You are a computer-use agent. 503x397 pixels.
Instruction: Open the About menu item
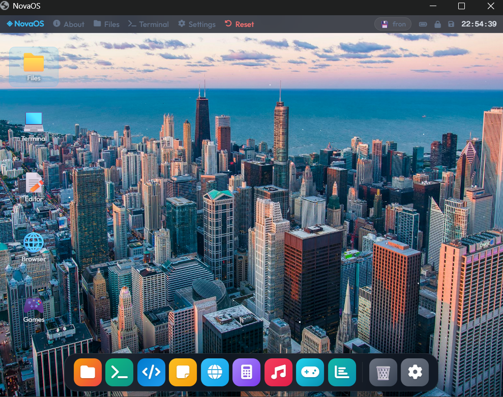(69, 24)
